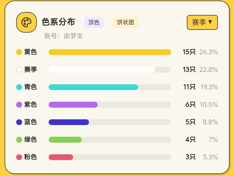
Task: Click the 15只 count for 黄色
Action: click(x=189, y=52)
